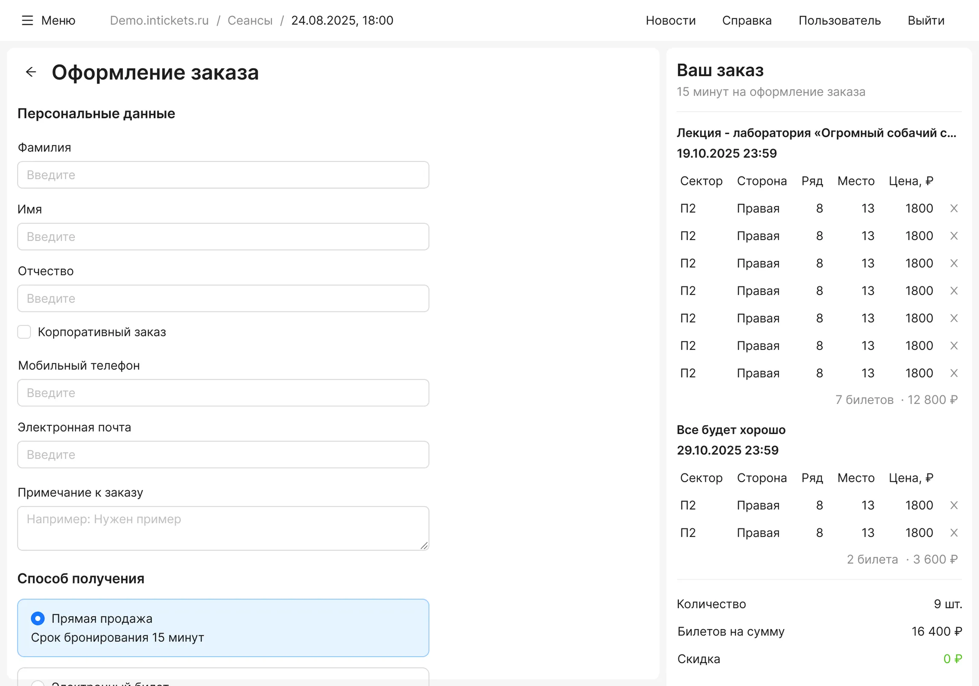The height and width of the screenshot is (686, 979).
Task: Open the Справка menu item
Action: 747,20
